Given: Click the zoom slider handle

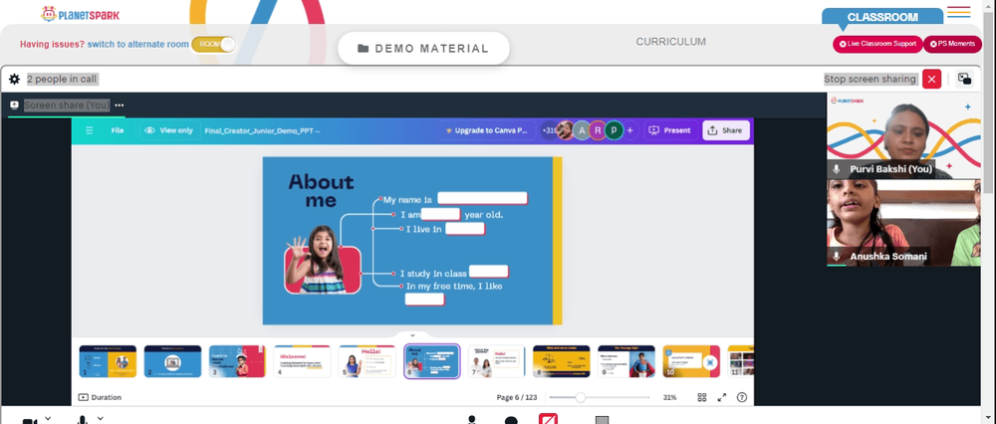Looking at the screenshot, I should click(580, 397).
